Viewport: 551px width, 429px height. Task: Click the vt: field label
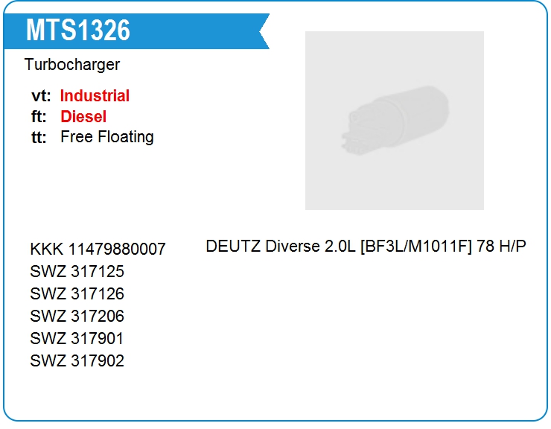pyautogui.click(x=41, y=96)
